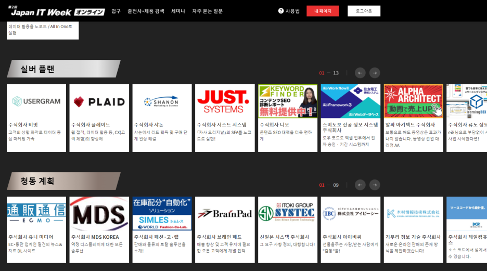Open the SHANON logo card
The width and height of the screenshot is (487, 271).
[162, 101]
